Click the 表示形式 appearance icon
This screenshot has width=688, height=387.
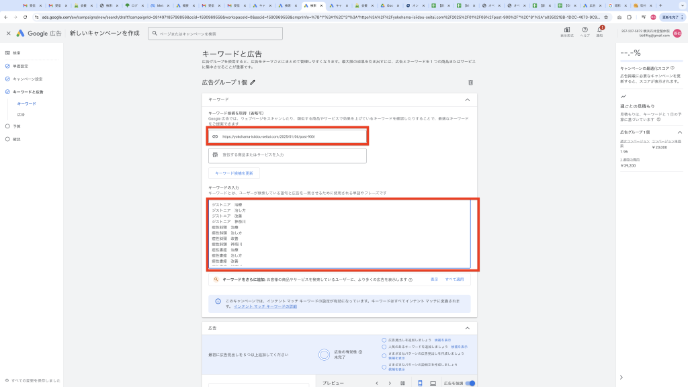click(567, 30)
